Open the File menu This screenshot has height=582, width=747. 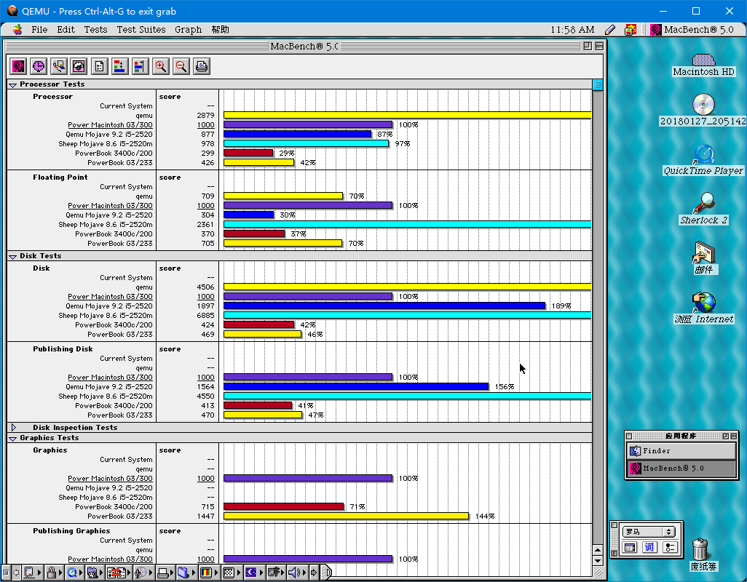point(39,30)
